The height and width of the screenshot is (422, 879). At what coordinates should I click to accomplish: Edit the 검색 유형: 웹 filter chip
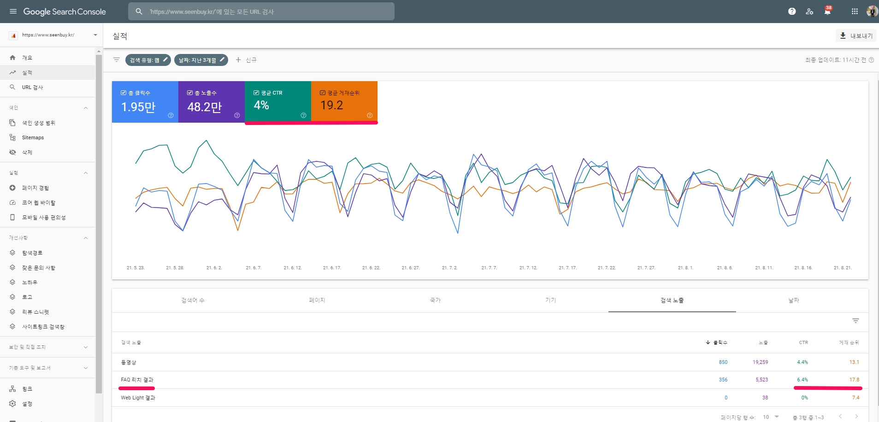[148, 60]
